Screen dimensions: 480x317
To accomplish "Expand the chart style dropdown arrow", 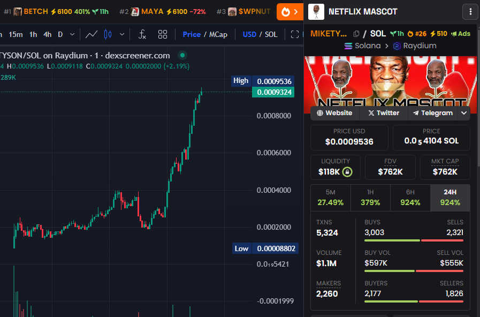I will tap(122, 34).
